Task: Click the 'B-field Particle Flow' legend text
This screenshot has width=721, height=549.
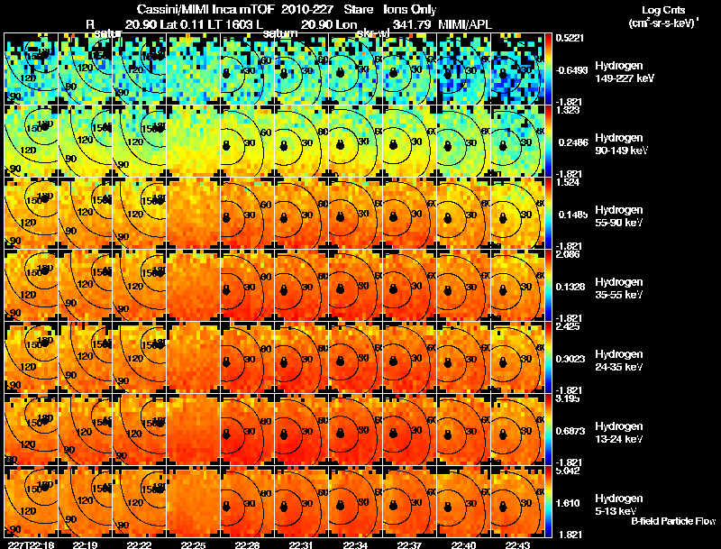Action: (673, 521)
